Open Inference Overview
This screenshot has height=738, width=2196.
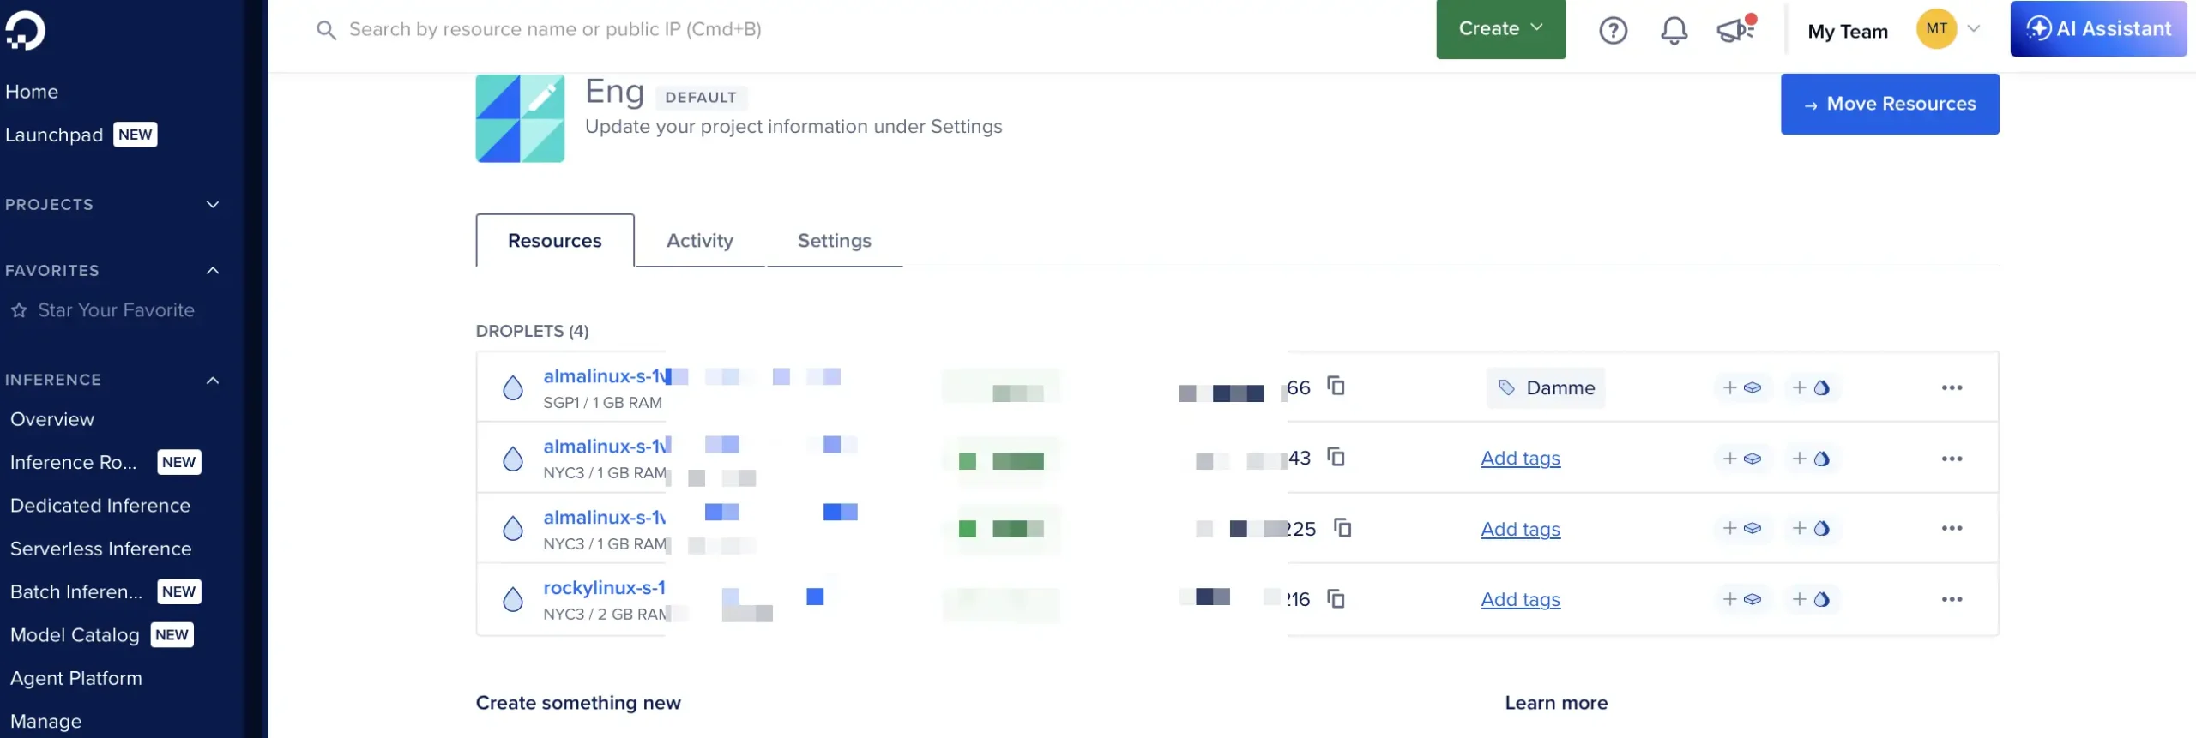pos(52,419)
